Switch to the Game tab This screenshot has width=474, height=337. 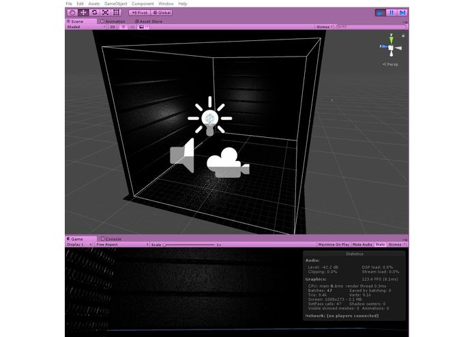(80, 239)
